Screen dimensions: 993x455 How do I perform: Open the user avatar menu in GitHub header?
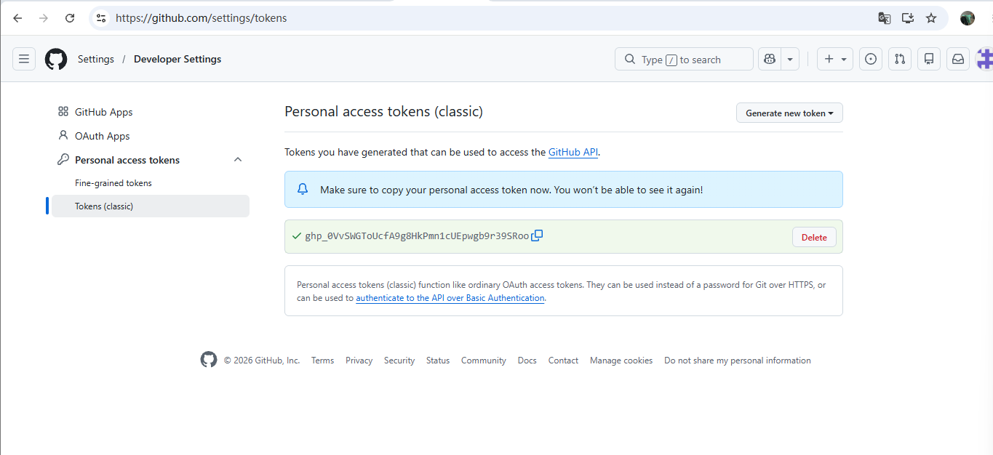click(985, 59)
